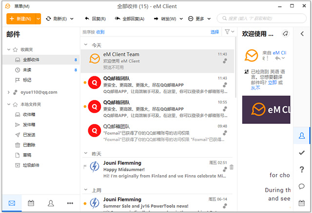Open the QQ邮箱团队 email from 09:48
312x213 pixels.
click(157, 133)
